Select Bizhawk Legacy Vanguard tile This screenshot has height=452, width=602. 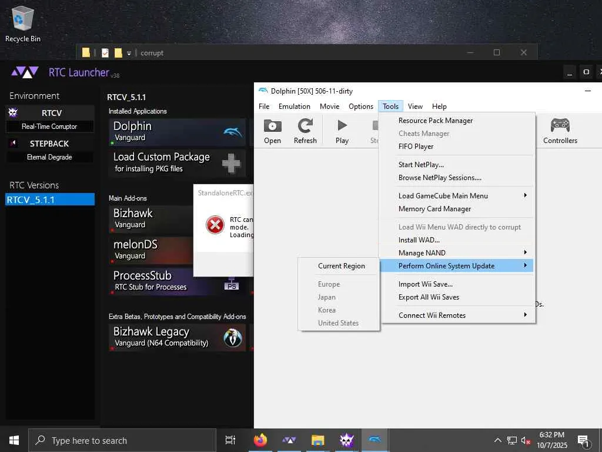pyautogui.click(x=177, y=337)
